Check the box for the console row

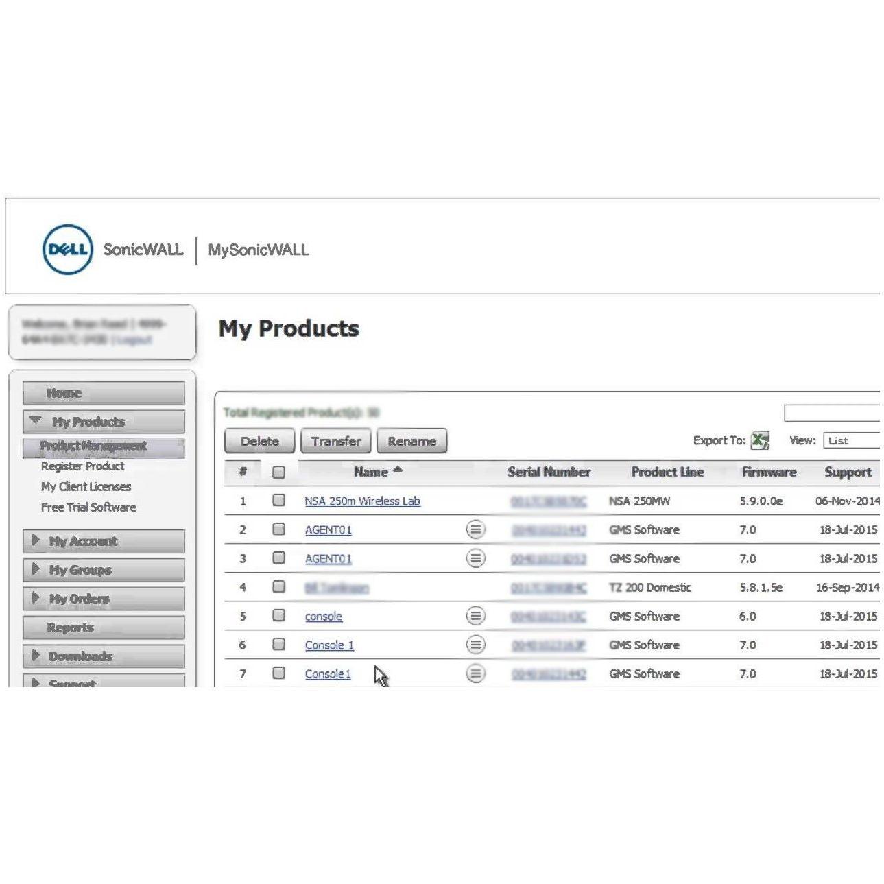(278, 615)
